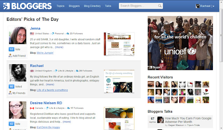Click the pale face black-and-white visitor avatar
The height and width of the screenshot is (130, 223).
coord(182,84)
